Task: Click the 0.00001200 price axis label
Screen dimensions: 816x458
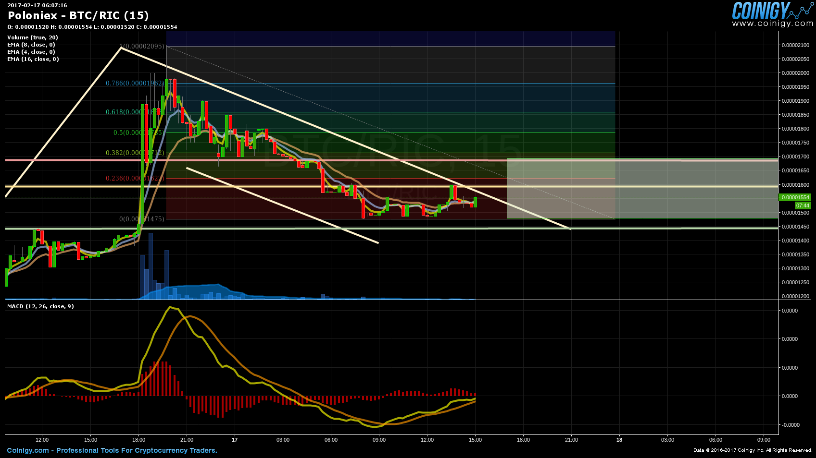Action: [795, 296]
